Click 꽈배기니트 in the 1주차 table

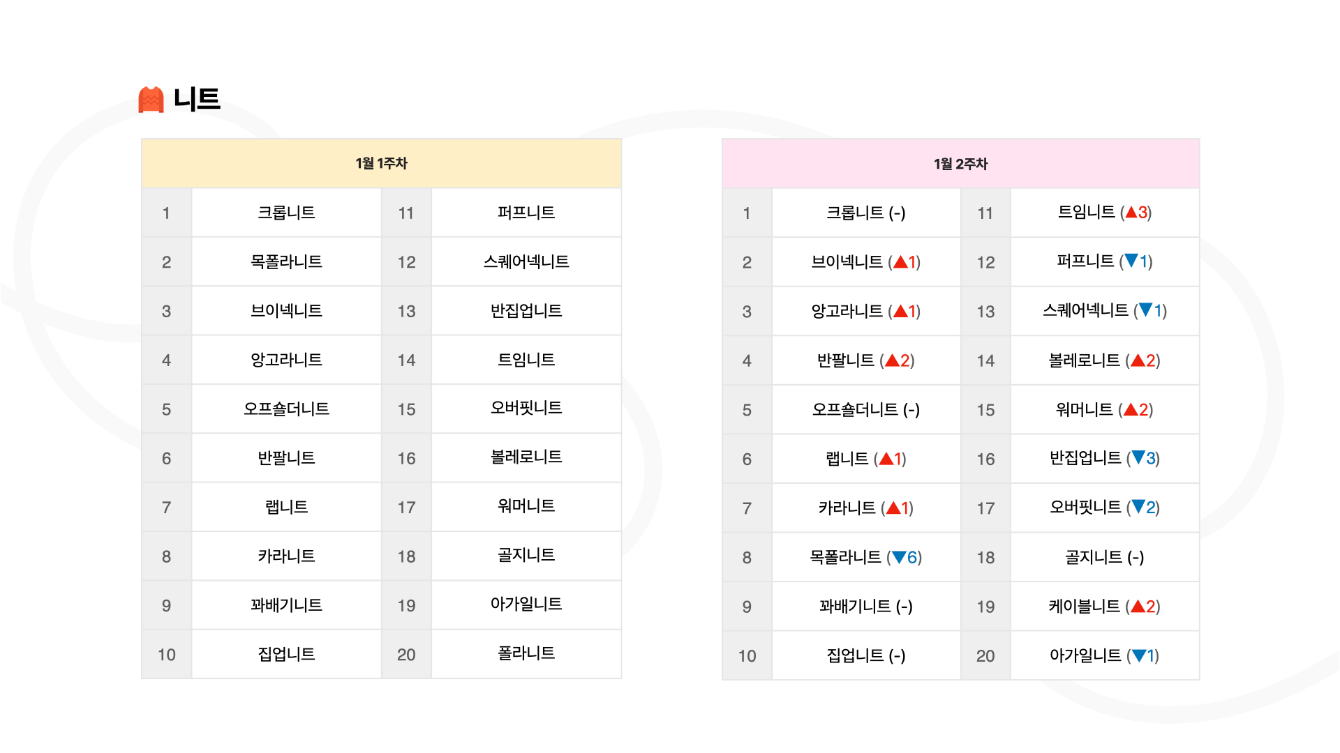tap(286, 605)
